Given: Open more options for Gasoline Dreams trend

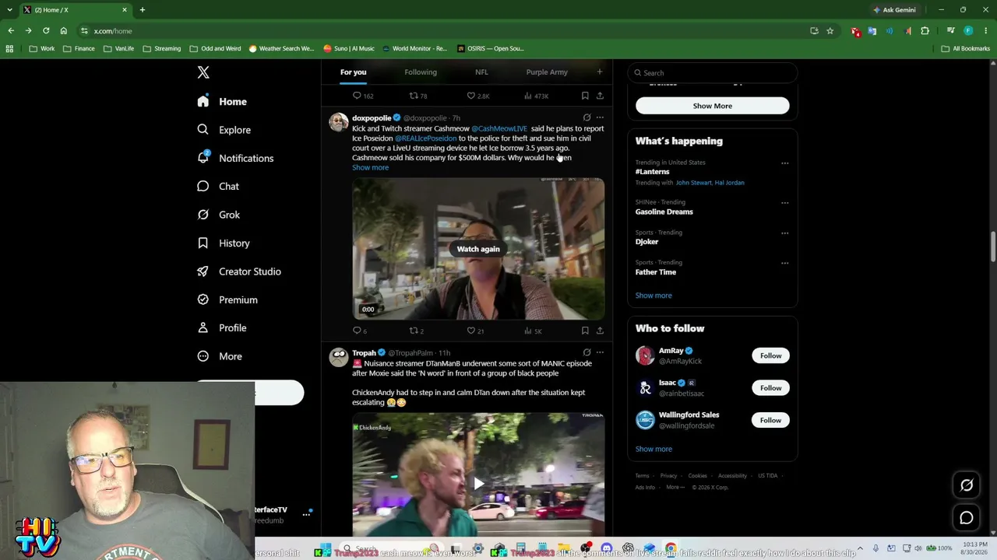Looking at the screenshot, I should pos(784,203).
